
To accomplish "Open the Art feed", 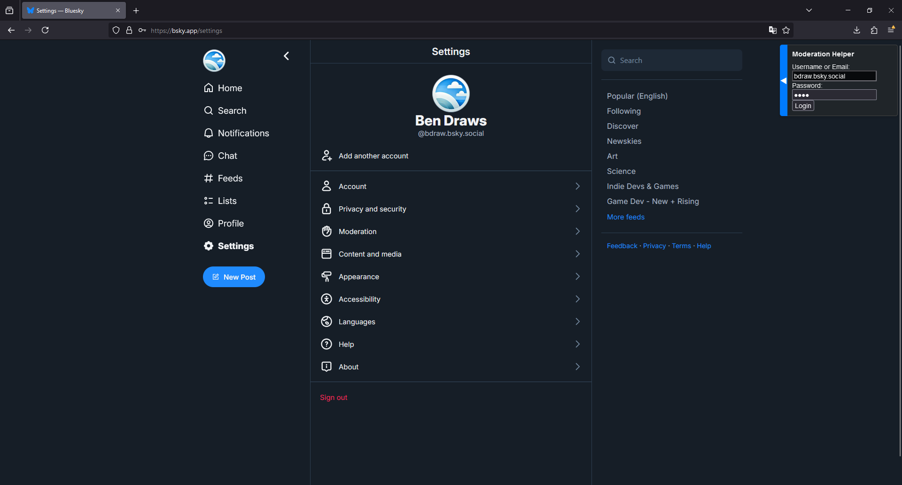I will pyautogui.click(x=612, y=156).
